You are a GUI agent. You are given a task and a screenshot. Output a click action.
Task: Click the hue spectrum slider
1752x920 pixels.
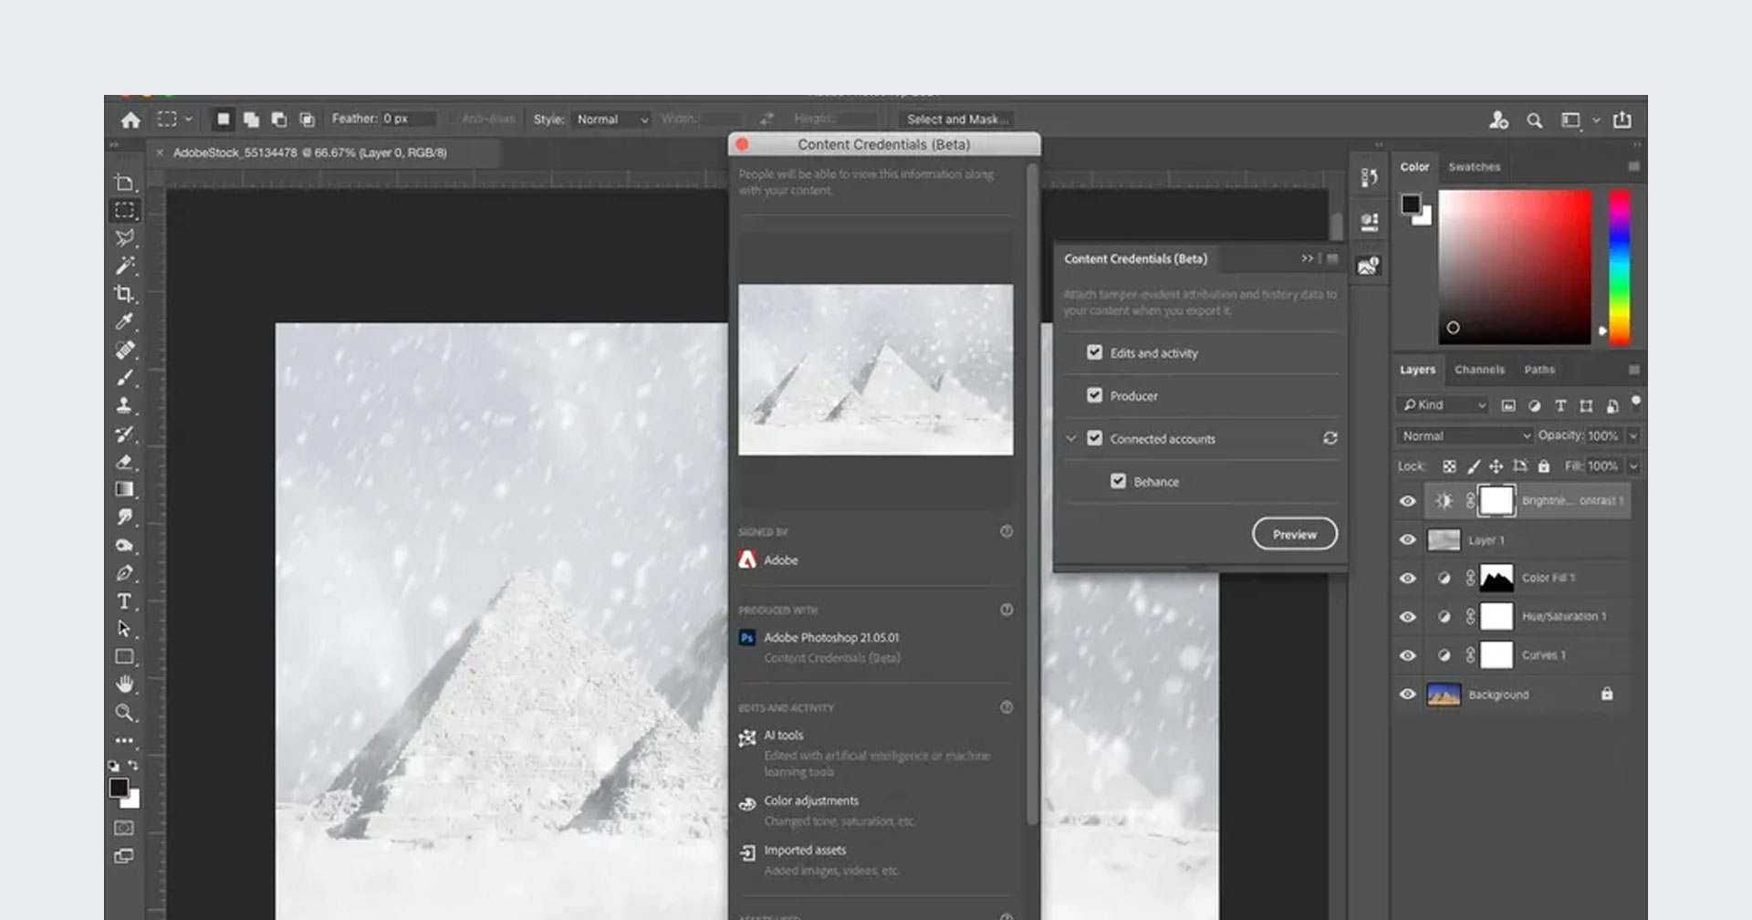1619,267
